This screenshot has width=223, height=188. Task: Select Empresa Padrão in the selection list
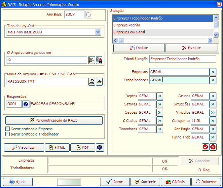click(x=163, y=25)
